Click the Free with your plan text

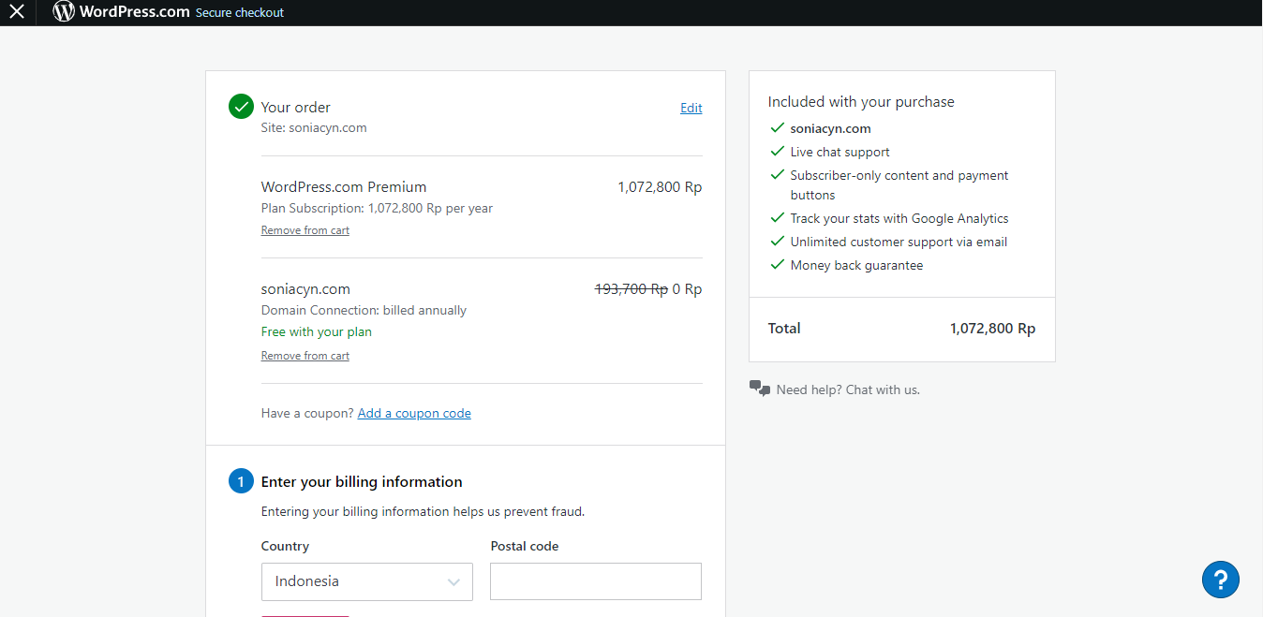[x=317, y=332]
